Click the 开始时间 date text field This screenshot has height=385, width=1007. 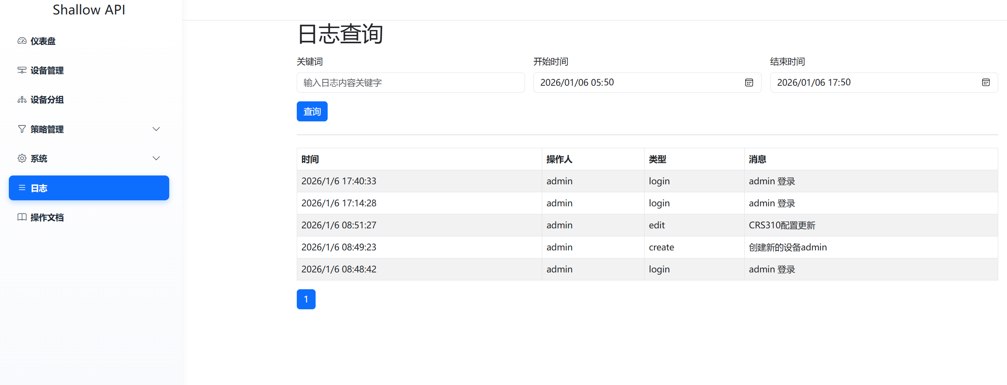click(638, 83)
